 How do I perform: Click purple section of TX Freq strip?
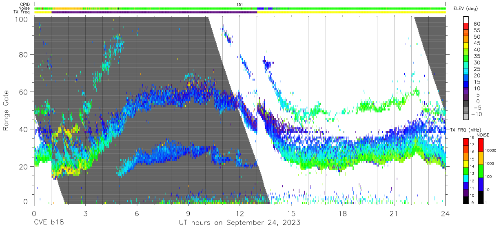pos(154,12)
